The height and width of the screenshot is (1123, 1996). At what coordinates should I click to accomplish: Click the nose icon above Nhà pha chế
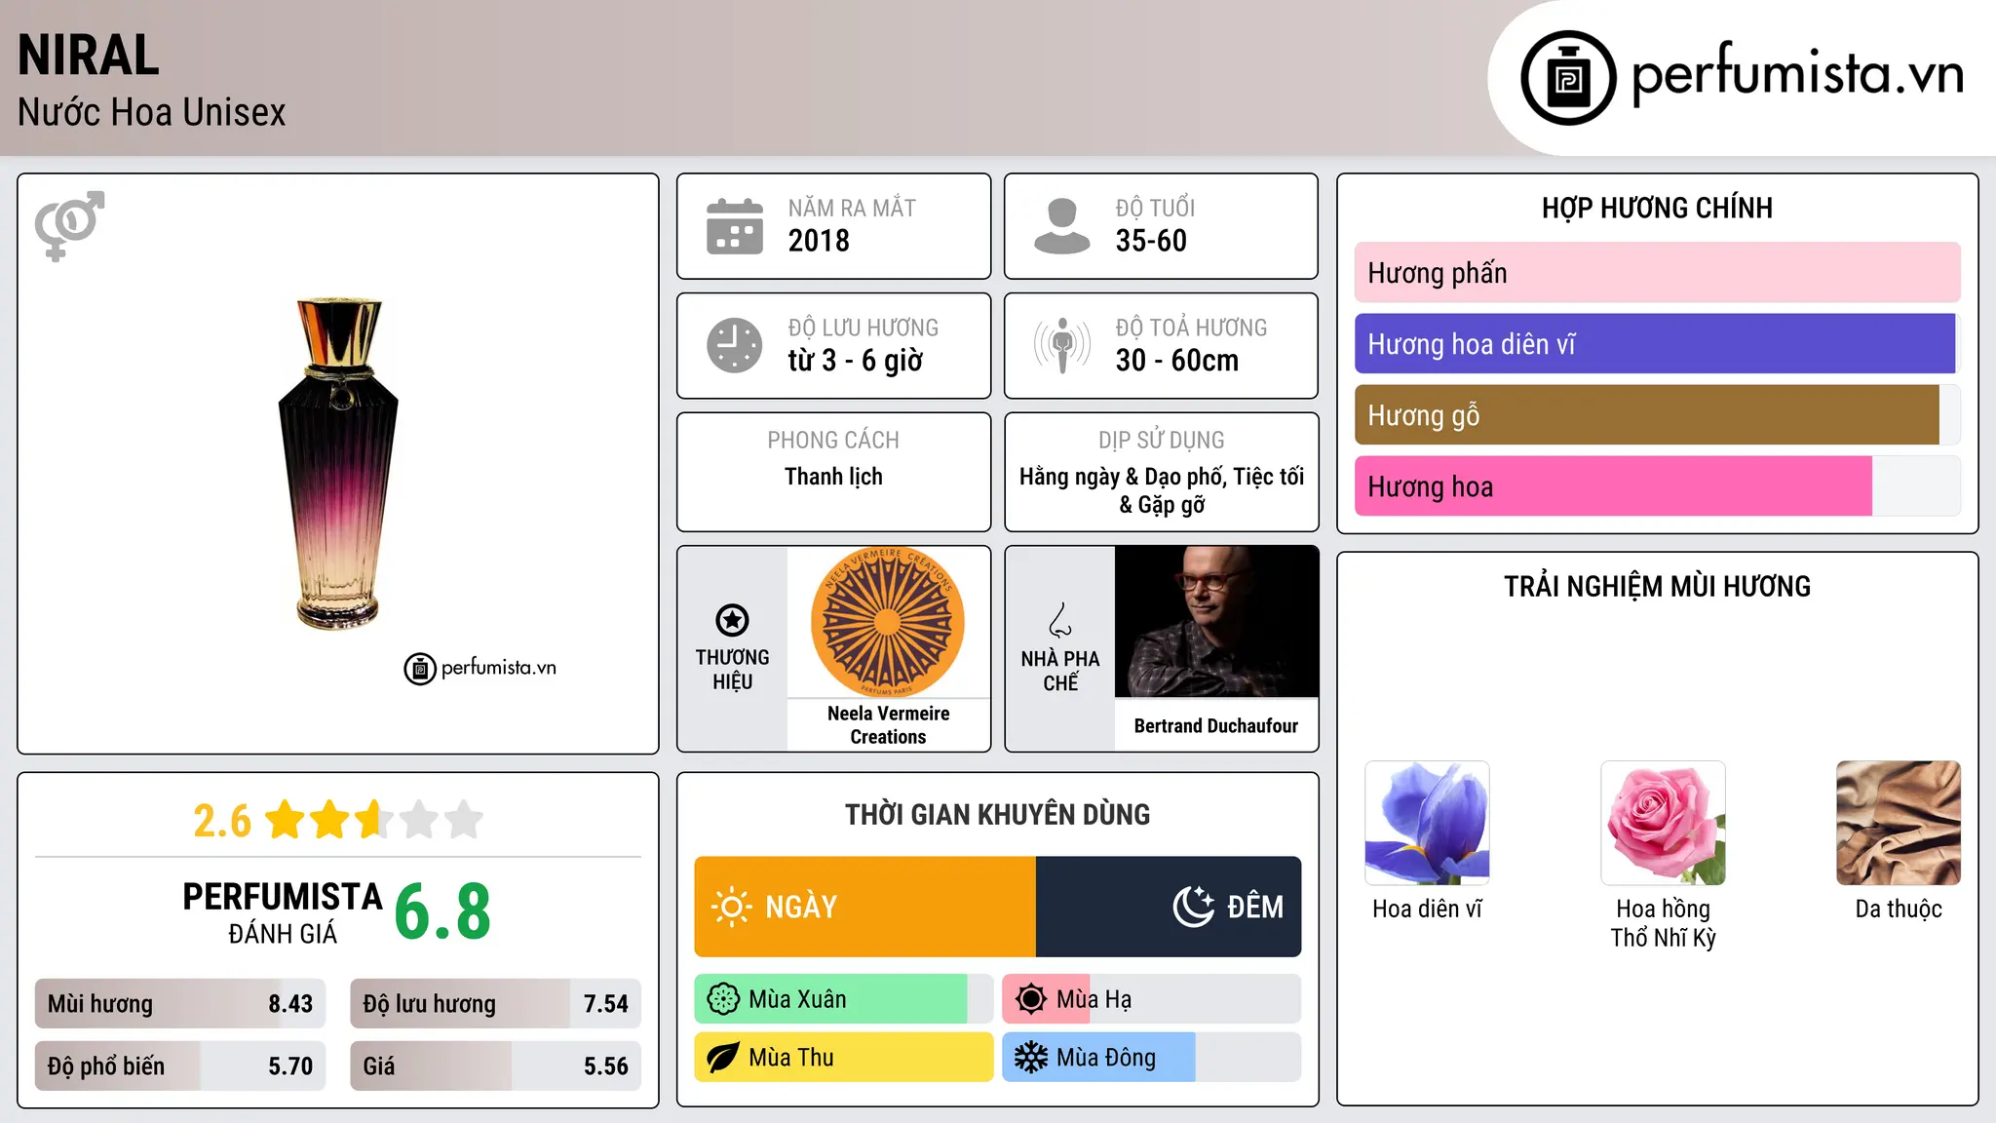pos(1060,620)
